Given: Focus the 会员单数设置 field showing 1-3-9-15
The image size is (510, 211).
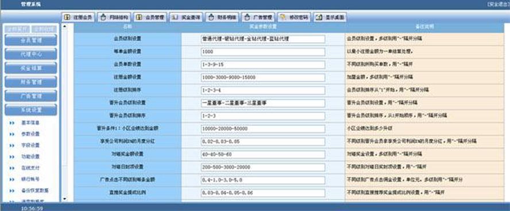Looking at the screenshot, I should pyautogui.click(x=263, y=65).
